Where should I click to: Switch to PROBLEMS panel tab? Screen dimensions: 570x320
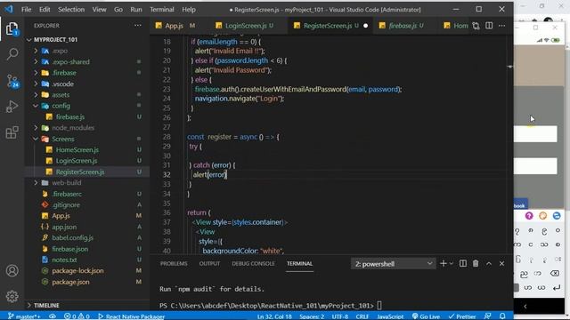[x=174, y=264]
